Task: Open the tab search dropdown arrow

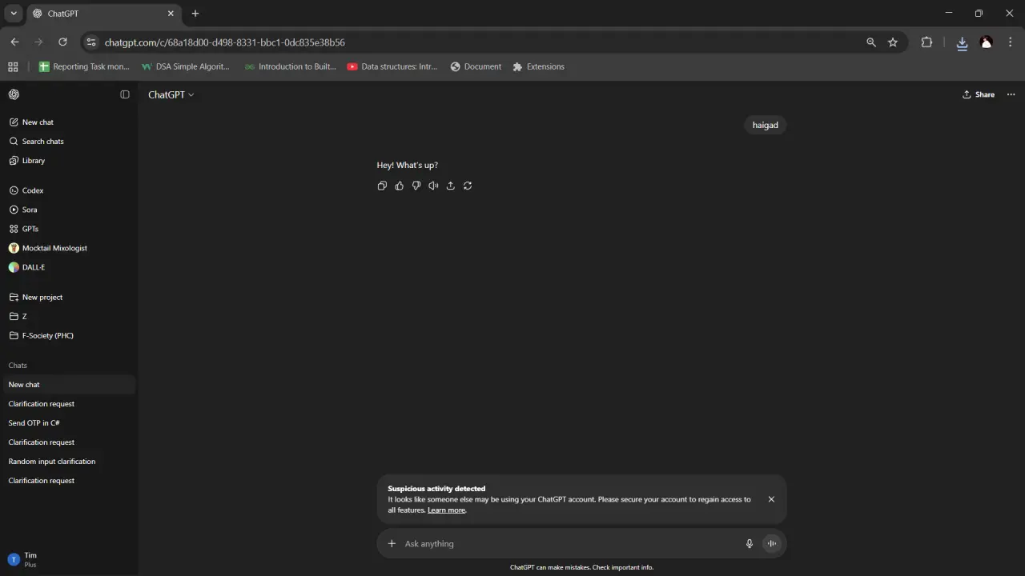Action: pyautogui.click(x=14, y=14)
